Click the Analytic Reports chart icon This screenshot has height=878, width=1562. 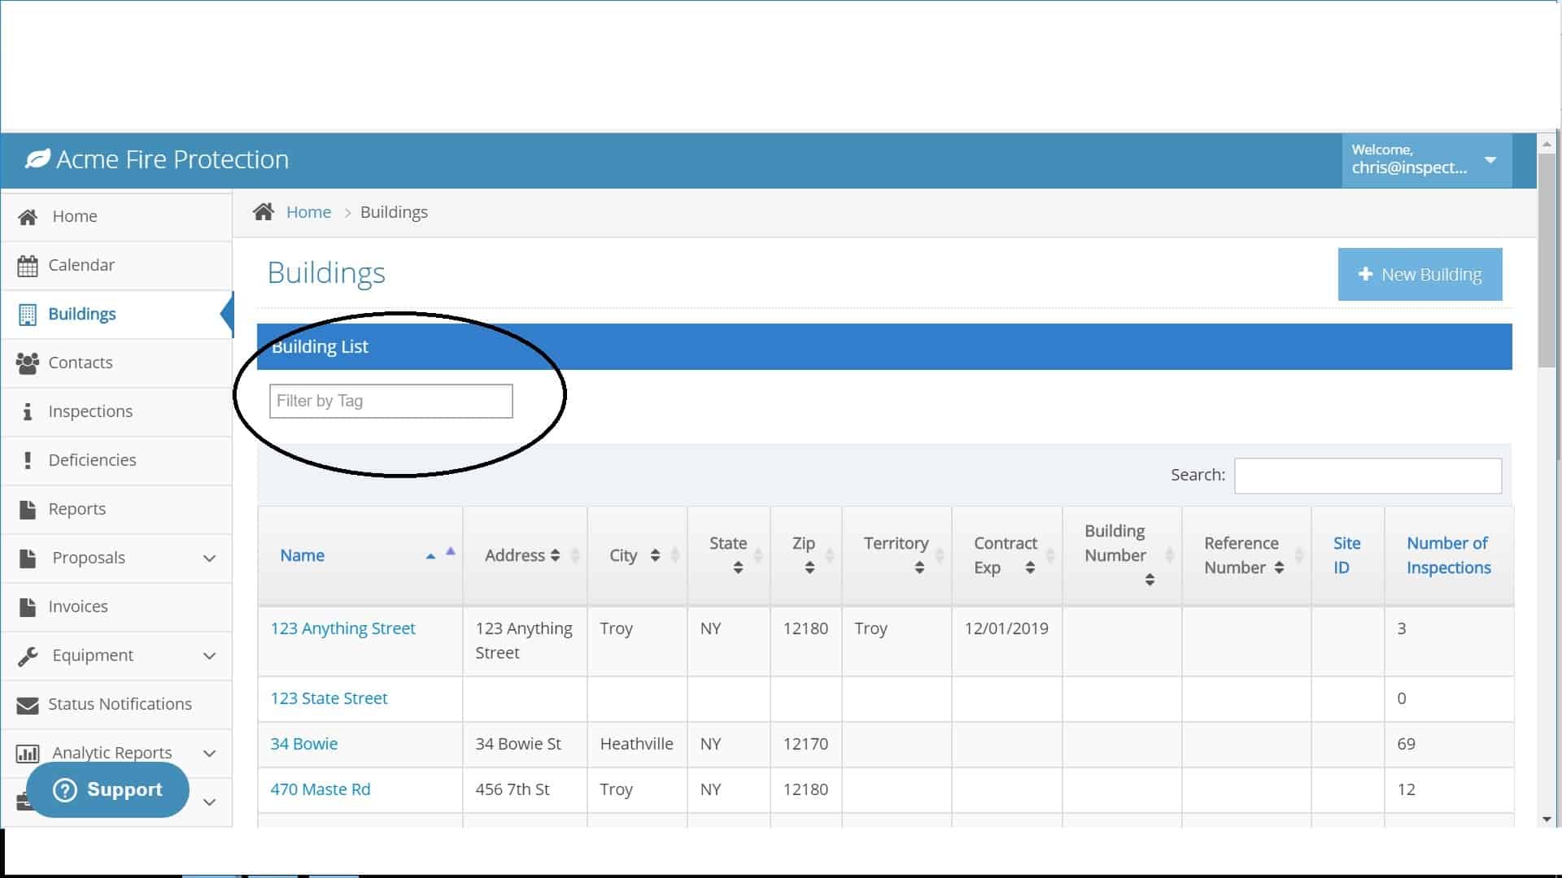[x=27, y=754]
